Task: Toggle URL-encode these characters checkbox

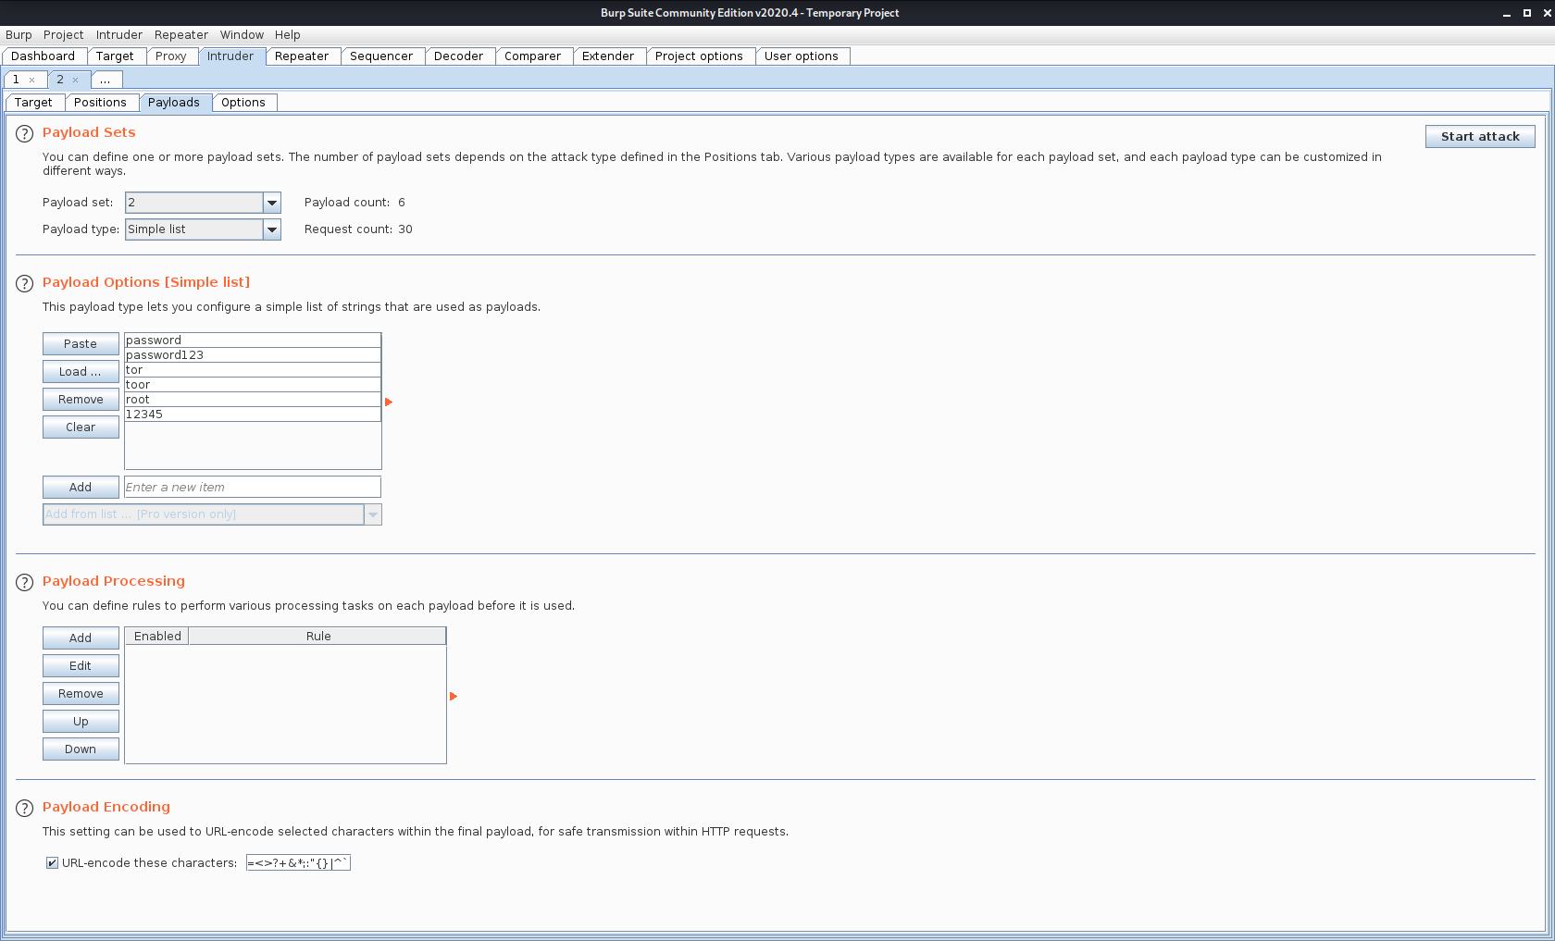Action: click(52, 863)
